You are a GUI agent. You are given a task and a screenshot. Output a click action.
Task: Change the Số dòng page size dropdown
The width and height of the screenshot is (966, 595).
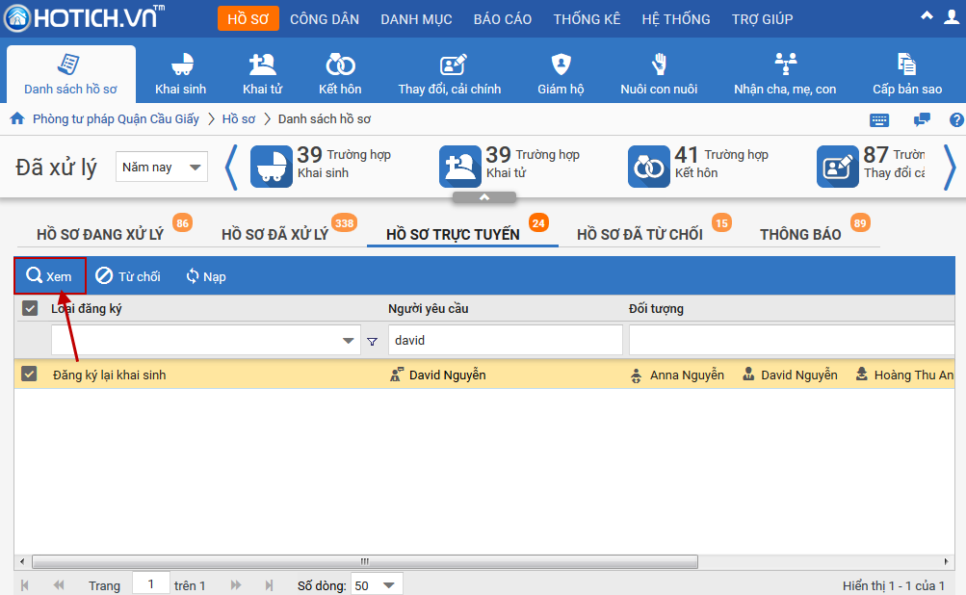pos(376,584)
